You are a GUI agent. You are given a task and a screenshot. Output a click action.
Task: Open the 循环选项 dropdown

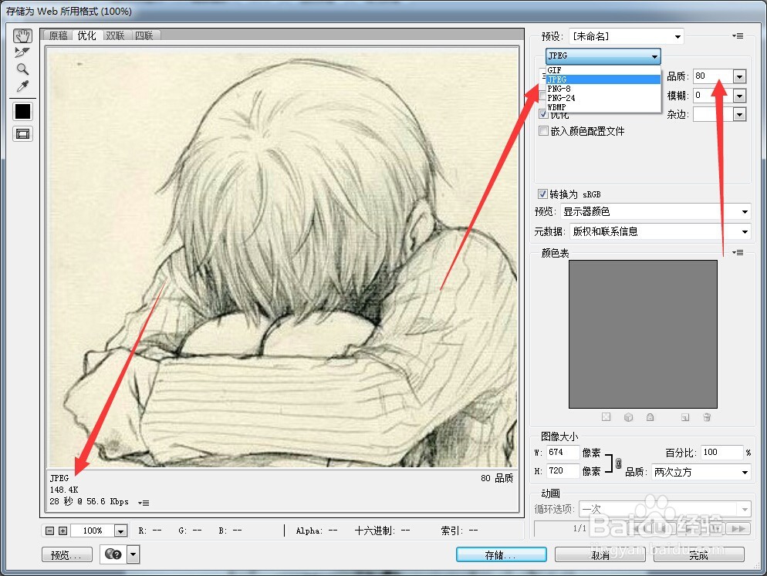click(665, 509)
